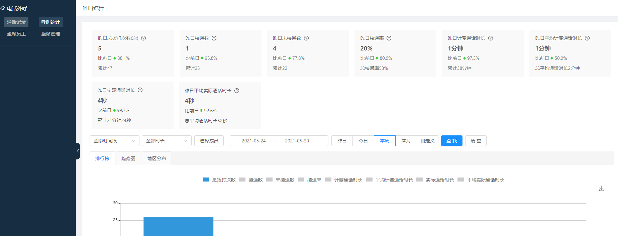618x236 pixels.
Task: Collapse the sidebar with the arrow handle
Action: [78, 151]
